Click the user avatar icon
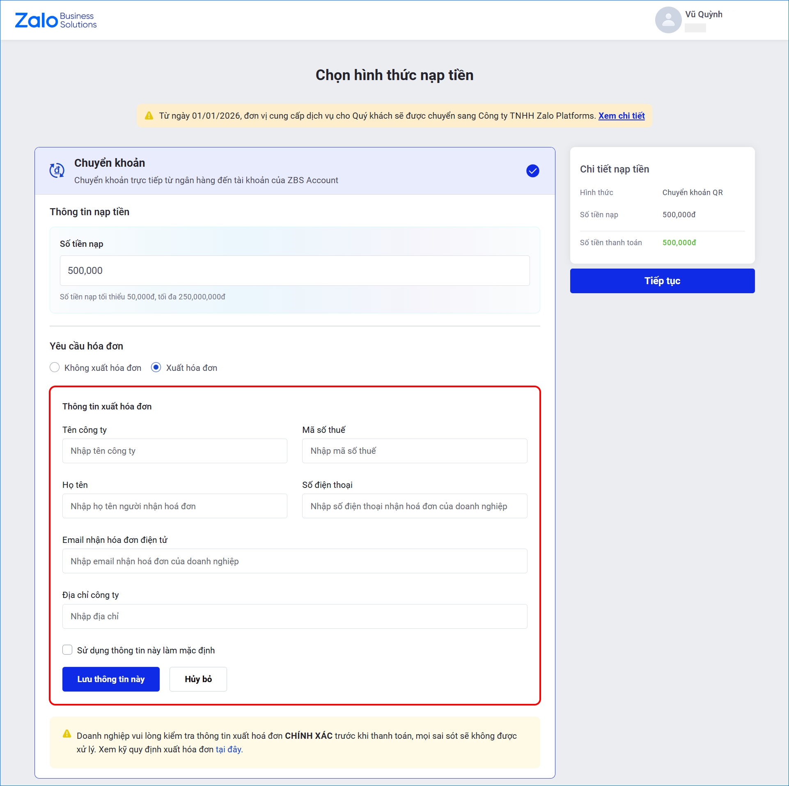The height and width of the screenshot is (786, 789). 668,20
